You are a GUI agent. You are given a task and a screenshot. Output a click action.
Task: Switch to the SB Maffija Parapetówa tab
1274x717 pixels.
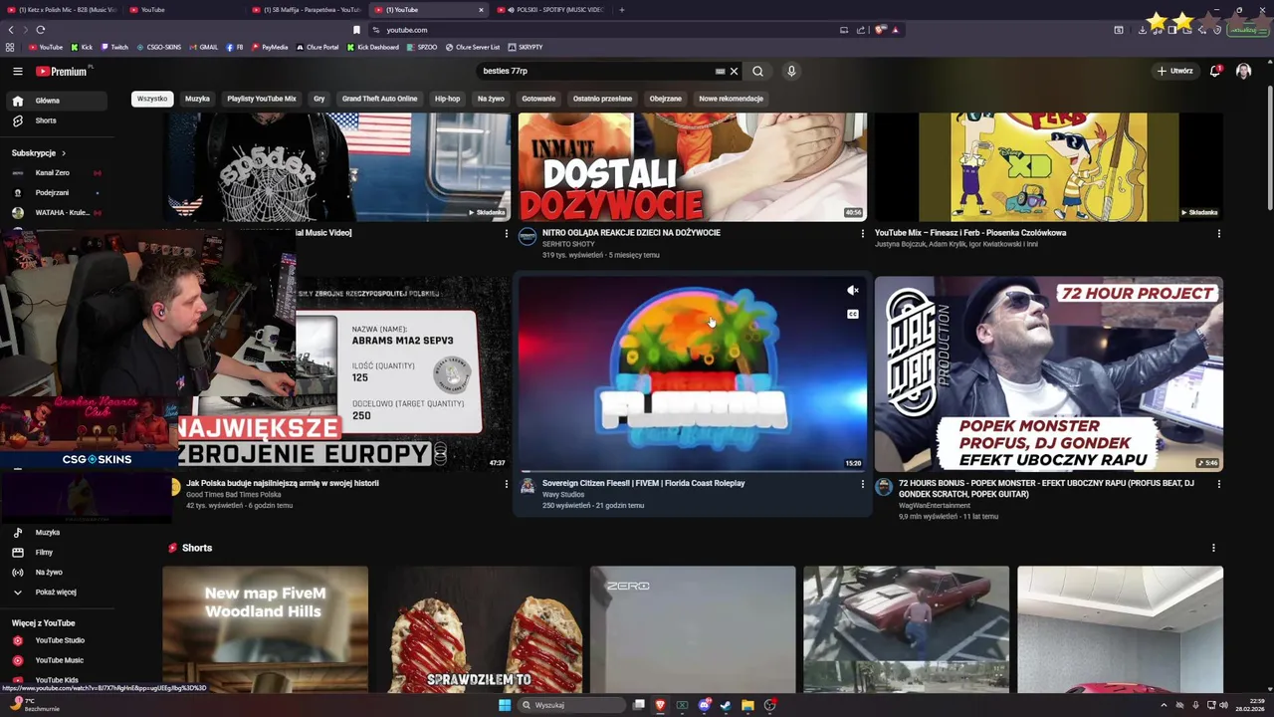(308, 10)
